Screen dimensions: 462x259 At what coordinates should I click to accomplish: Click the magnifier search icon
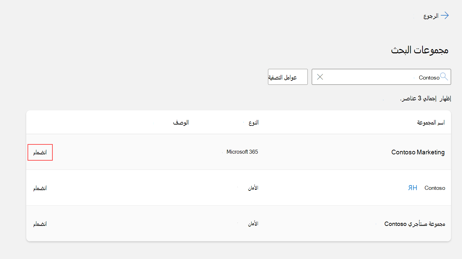tap(444, 77)
